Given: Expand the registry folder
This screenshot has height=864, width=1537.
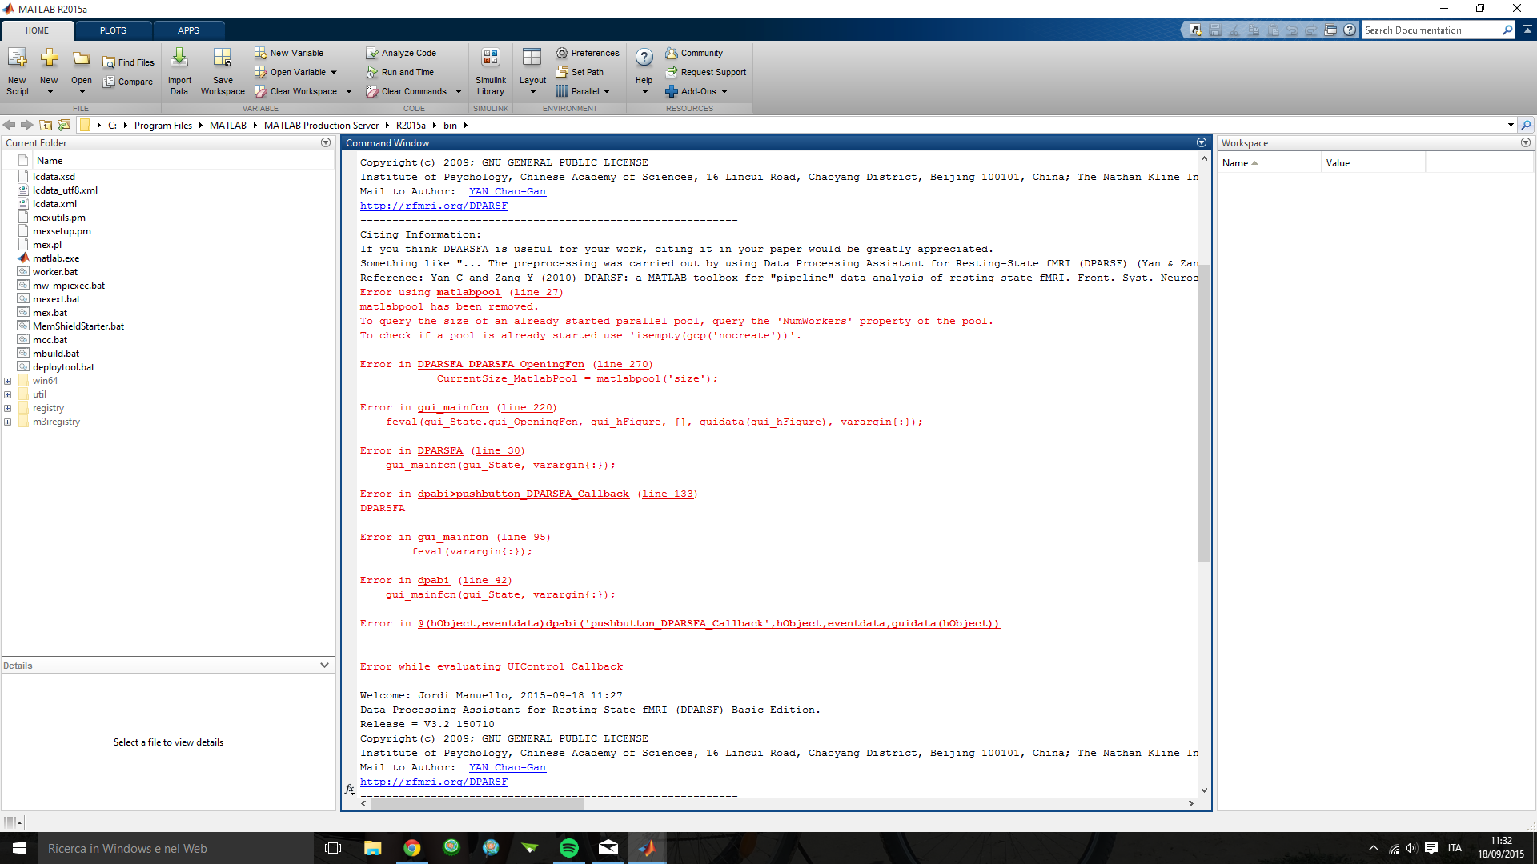Looking at the screenshot, I should 8,408.
